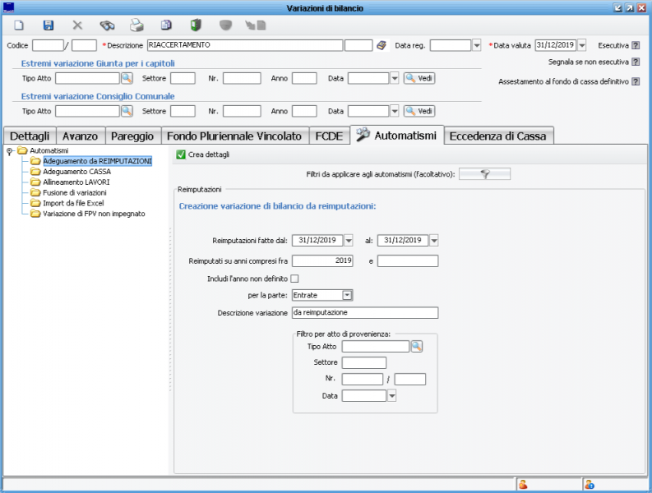Click the green shield toolbar icon
The width and height of the screenshot is (652, 493).
pyautogui.click(x=196, y=25)
